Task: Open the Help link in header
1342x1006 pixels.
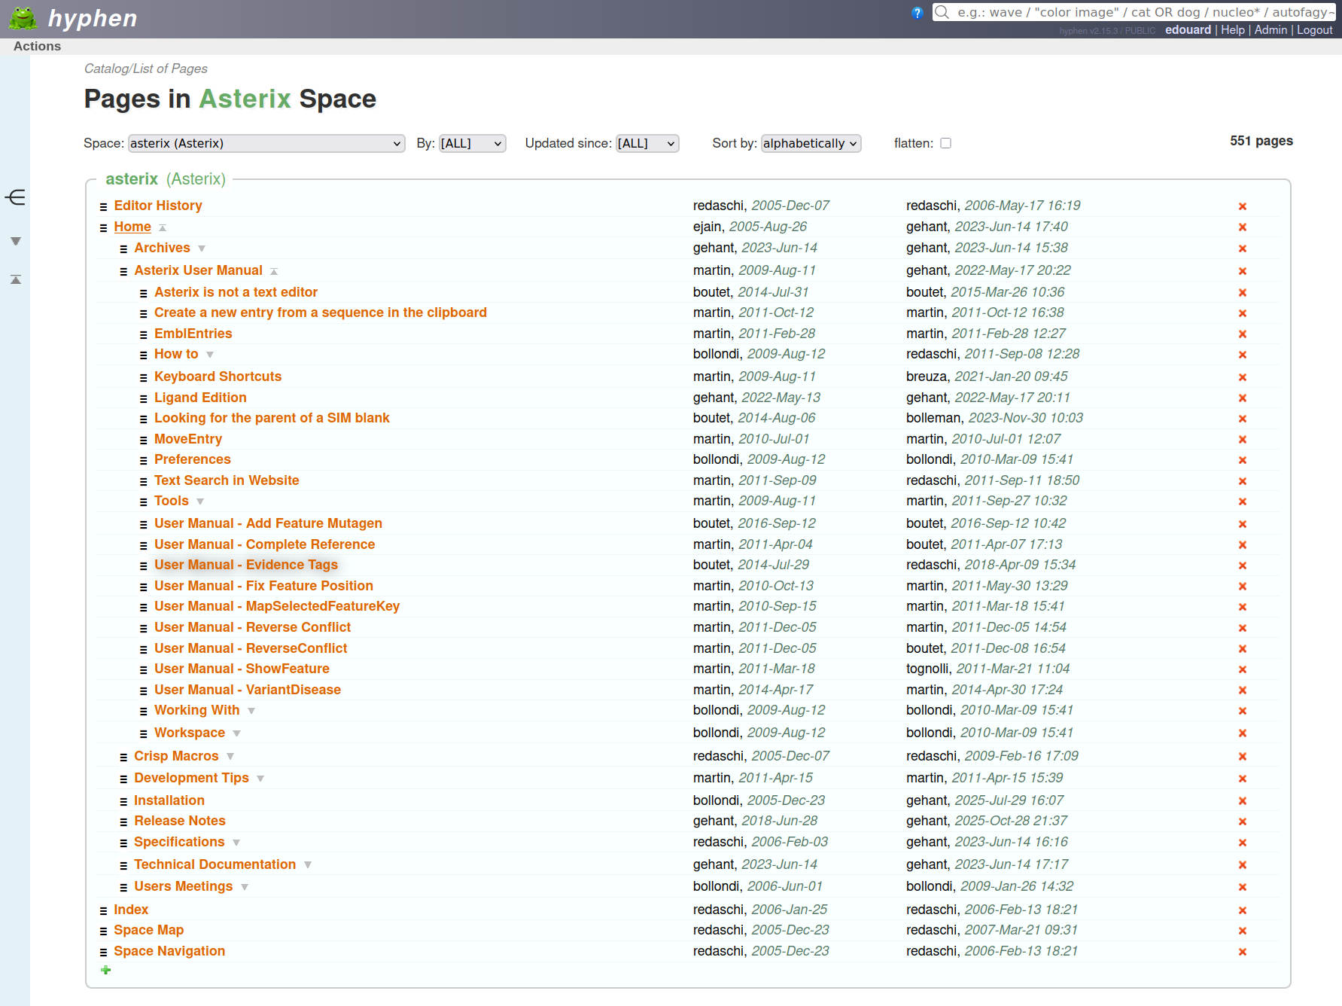Action: (1233, 30)
